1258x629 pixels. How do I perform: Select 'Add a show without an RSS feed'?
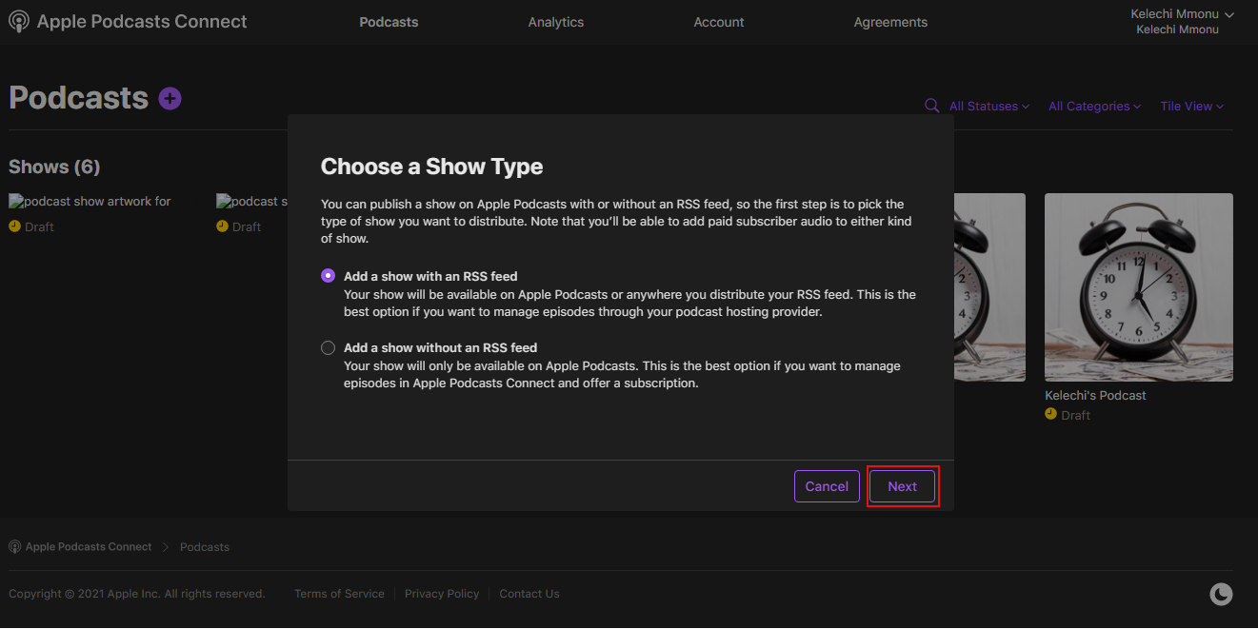(x=329, y=348)
